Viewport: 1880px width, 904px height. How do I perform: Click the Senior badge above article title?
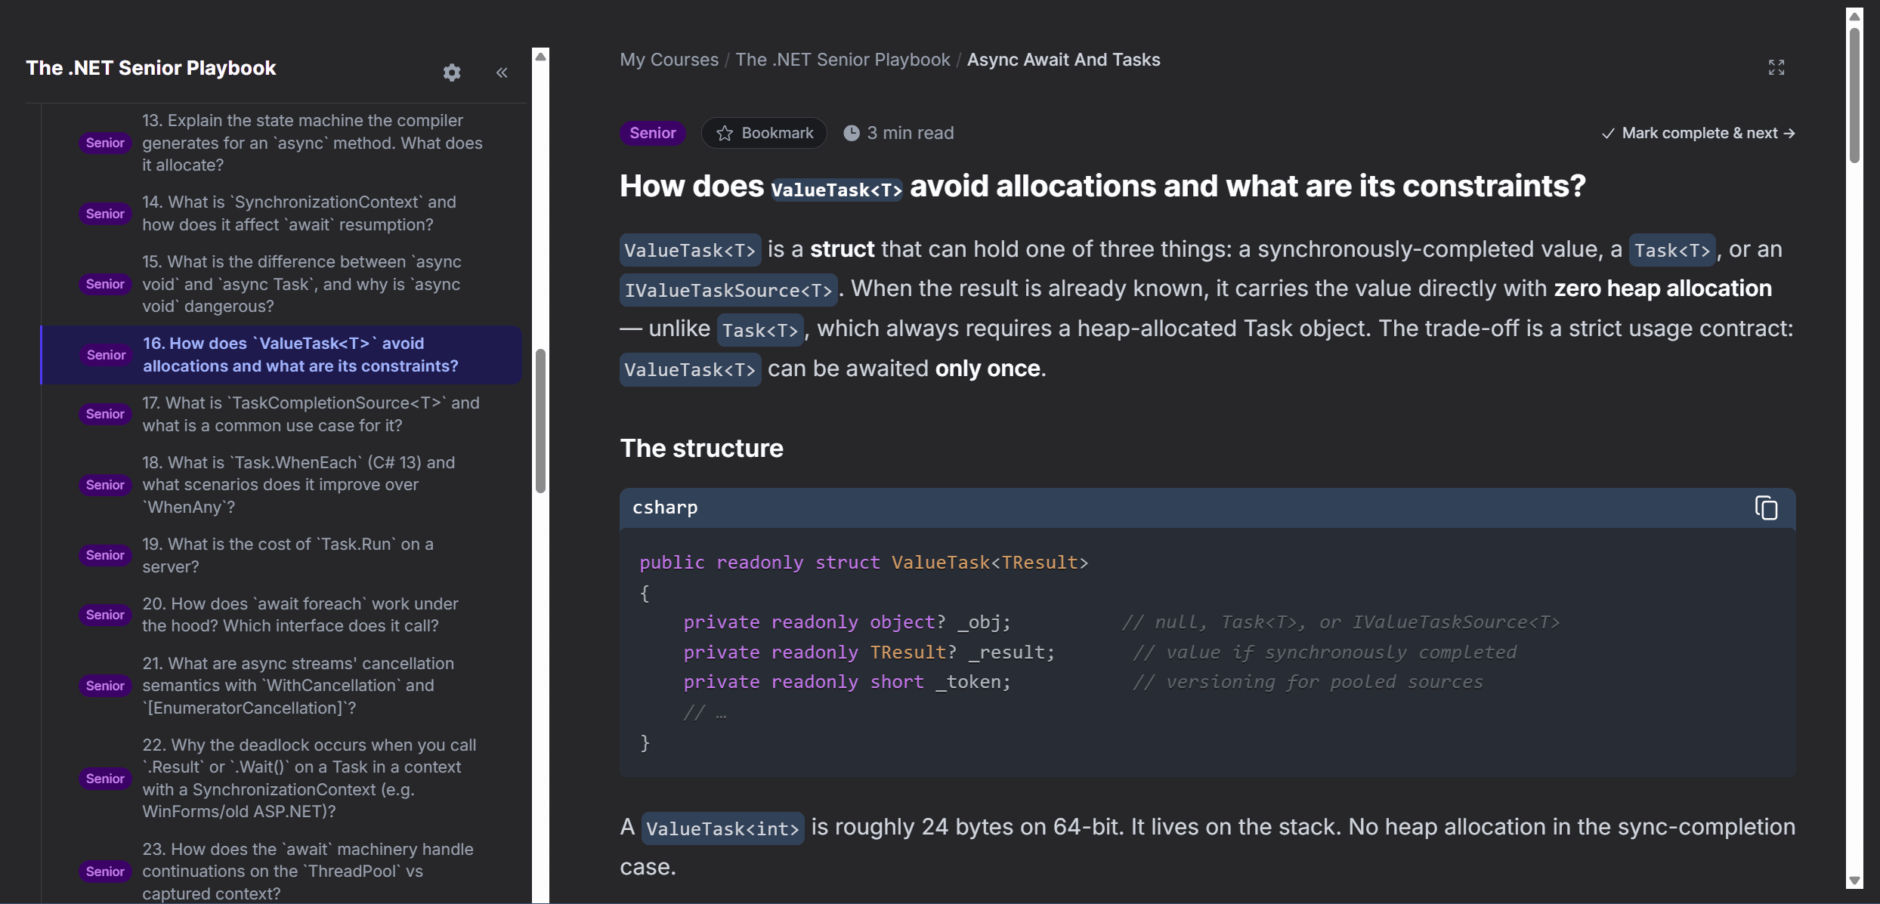click(653, 133)
